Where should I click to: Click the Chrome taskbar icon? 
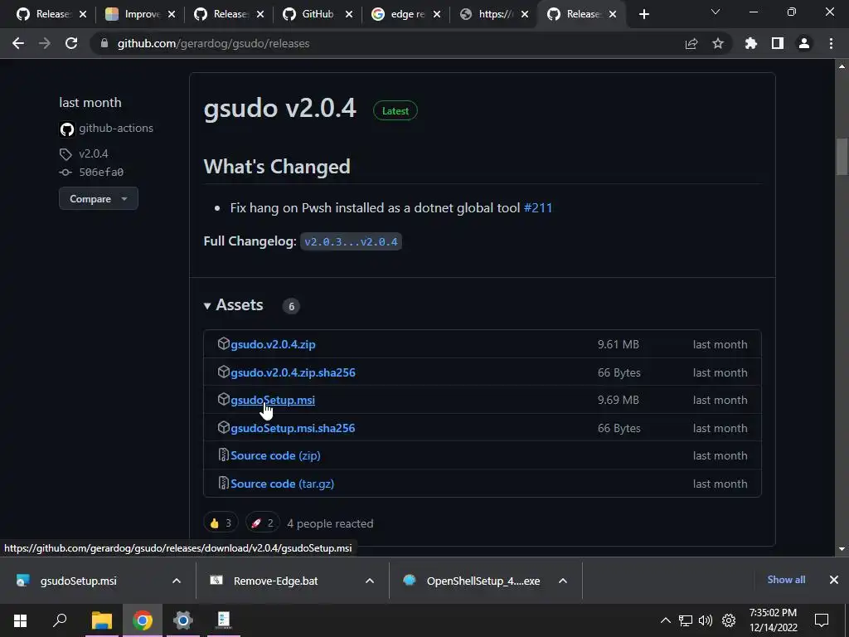143,620
